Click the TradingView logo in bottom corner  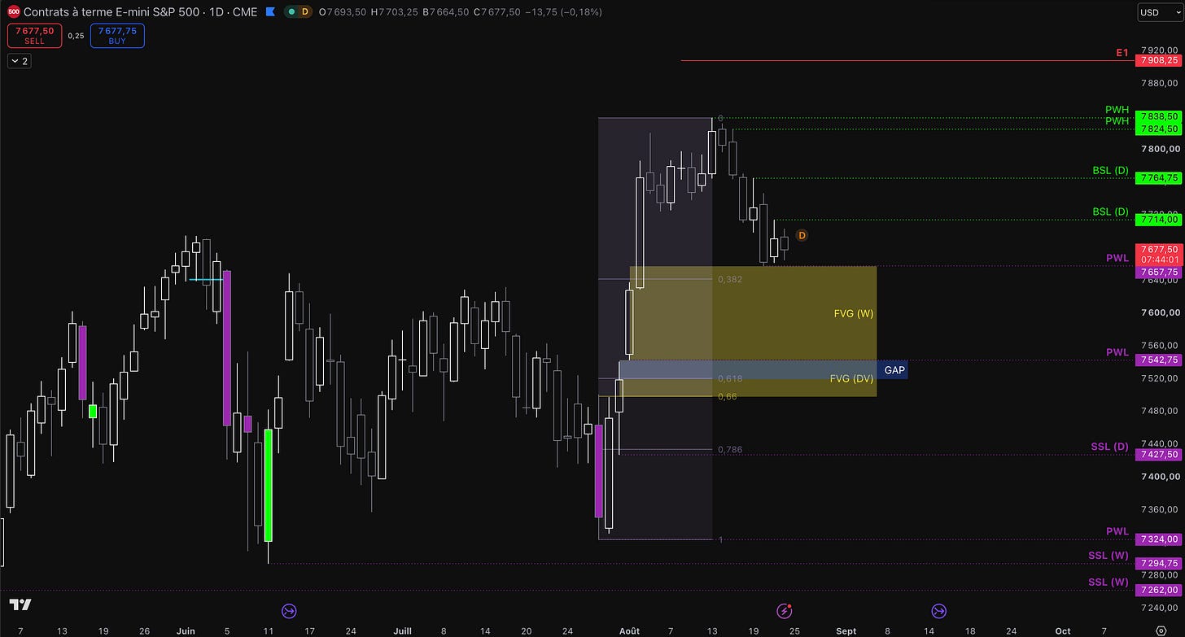point(20,605)
